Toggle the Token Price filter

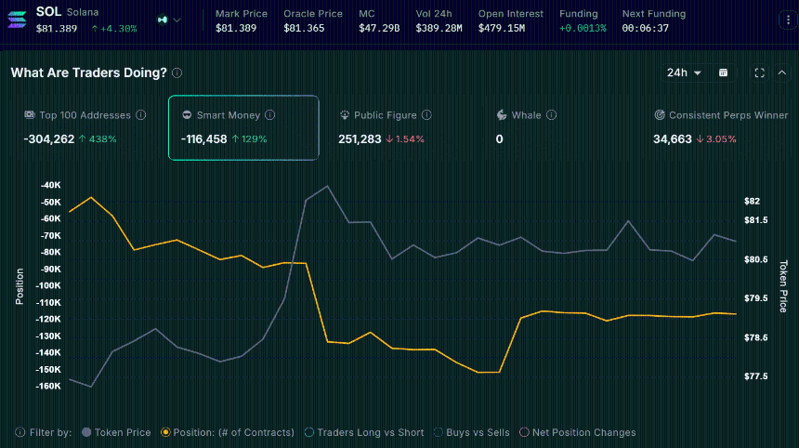[116, 432]
